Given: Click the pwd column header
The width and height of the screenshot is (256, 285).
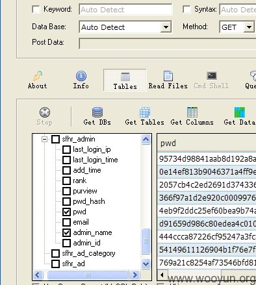Looking at the screenshot, I should 207,143.
